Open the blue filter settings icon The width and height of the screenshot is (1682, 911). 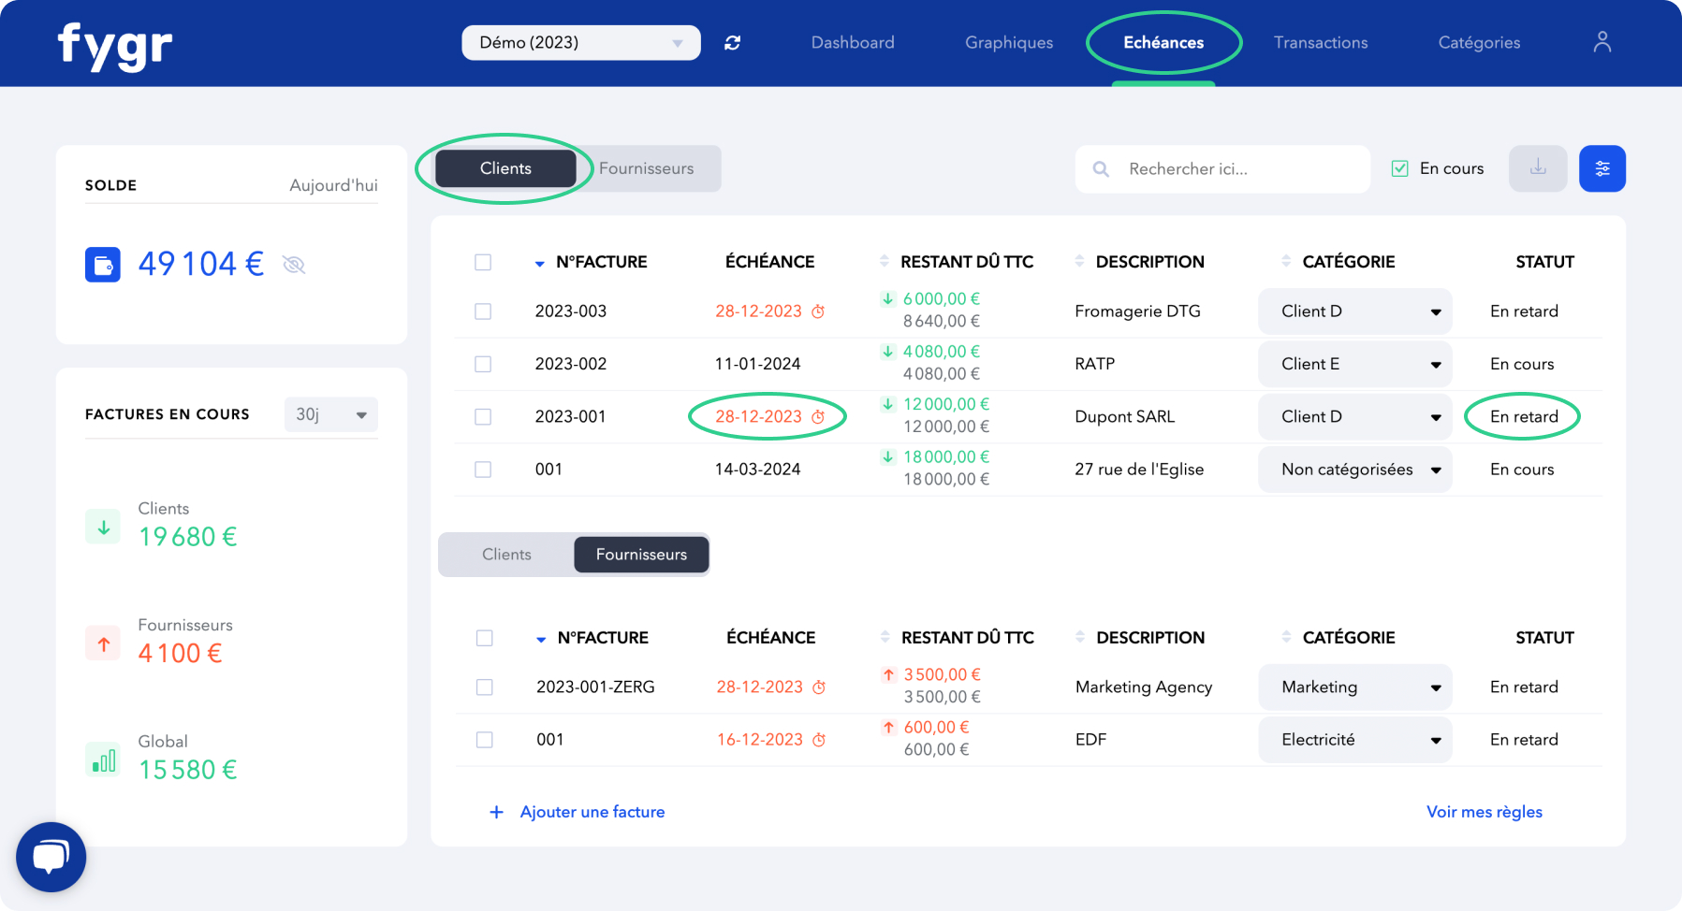click(x=1602, y=168)
